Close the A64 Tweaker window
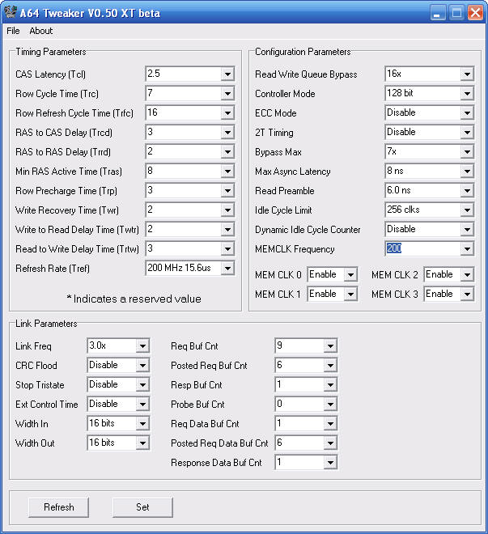Viewport: 488px width, 534px height. click(x=475, y=13)
